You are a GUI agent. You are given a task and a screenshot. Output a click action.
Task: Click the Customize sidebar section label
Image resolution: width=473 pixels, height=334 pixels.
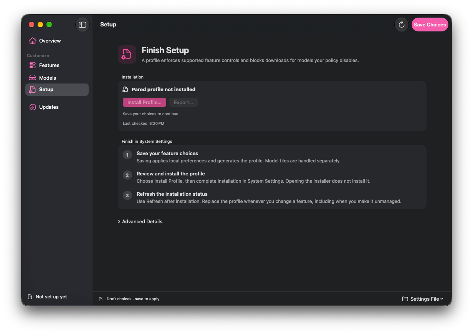[x=38, y=56]
